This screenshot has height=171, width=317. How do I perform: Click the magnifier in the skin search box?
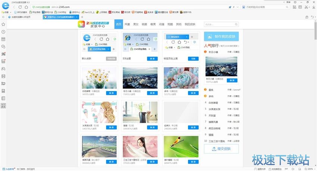236,25
